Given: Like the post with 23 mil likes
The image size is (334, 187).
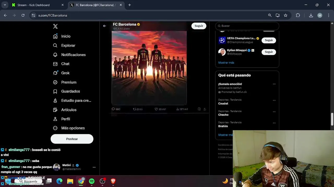Looking at the screenshot, I should [160, 109].
